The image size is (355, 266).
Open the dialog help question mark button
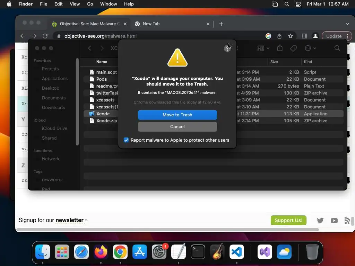click(x=227, y=48)
